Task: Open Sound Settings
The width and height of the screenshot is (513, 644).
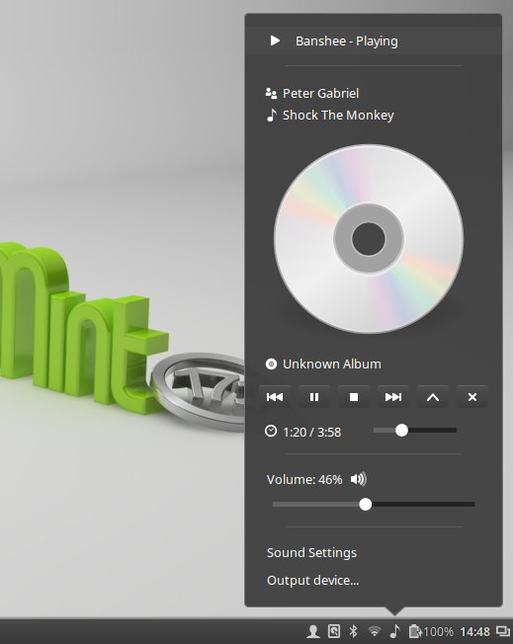Action: 311,552
